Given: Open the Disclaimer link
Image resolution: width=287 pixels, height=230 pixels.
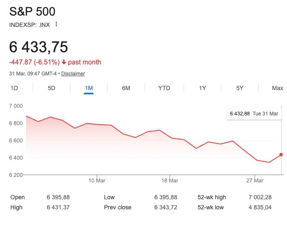Looking at the screenshot, I should 73,74.
